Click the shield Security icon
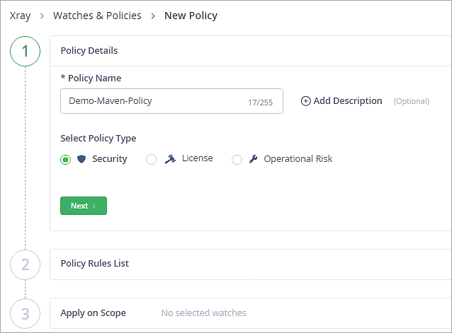 (x=82, y=160)
